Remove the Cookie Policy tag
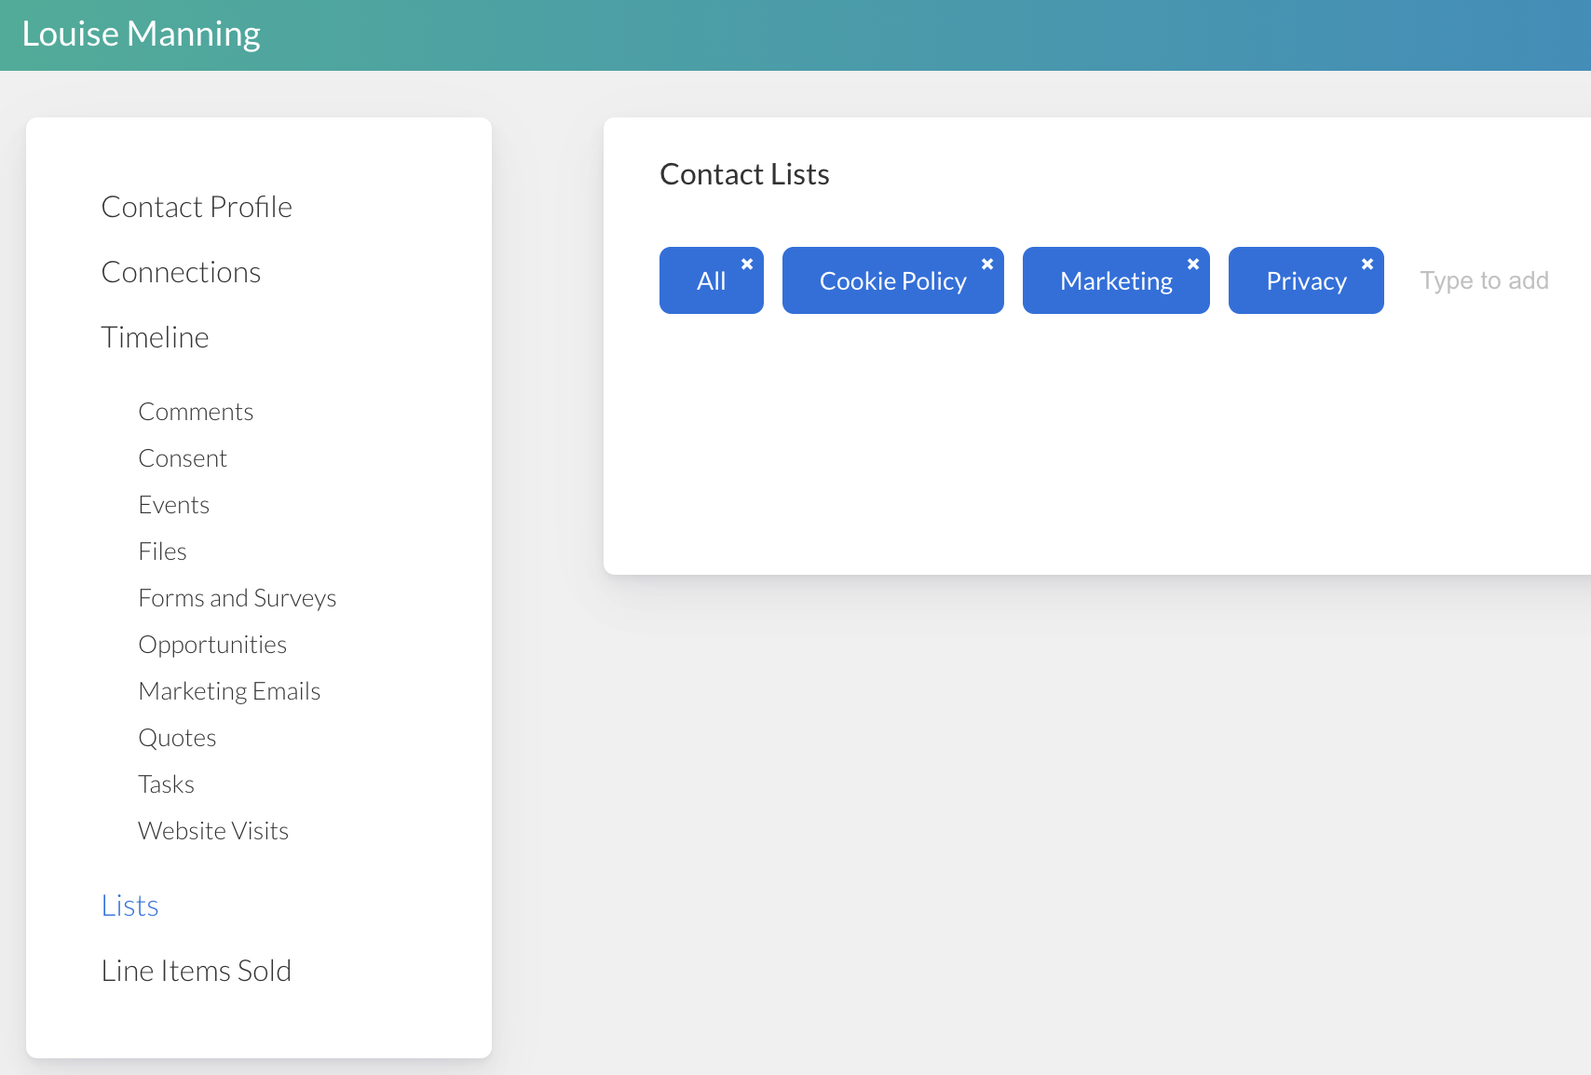Viewport: 1591px width, 1075px height. coord(987,265)
